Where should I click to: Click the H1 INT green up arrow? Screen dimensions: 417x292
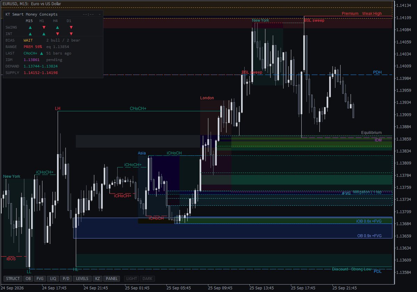pyautogui.click(x=44, y=34)
